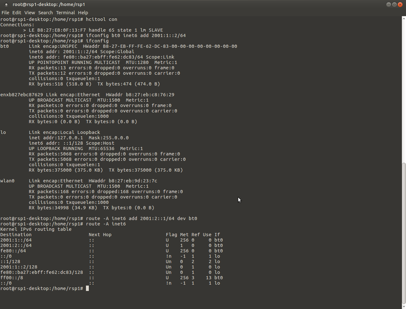Maximize the terminal window
The width and height of the screenshot is (406, 309).
click(394, 4)
